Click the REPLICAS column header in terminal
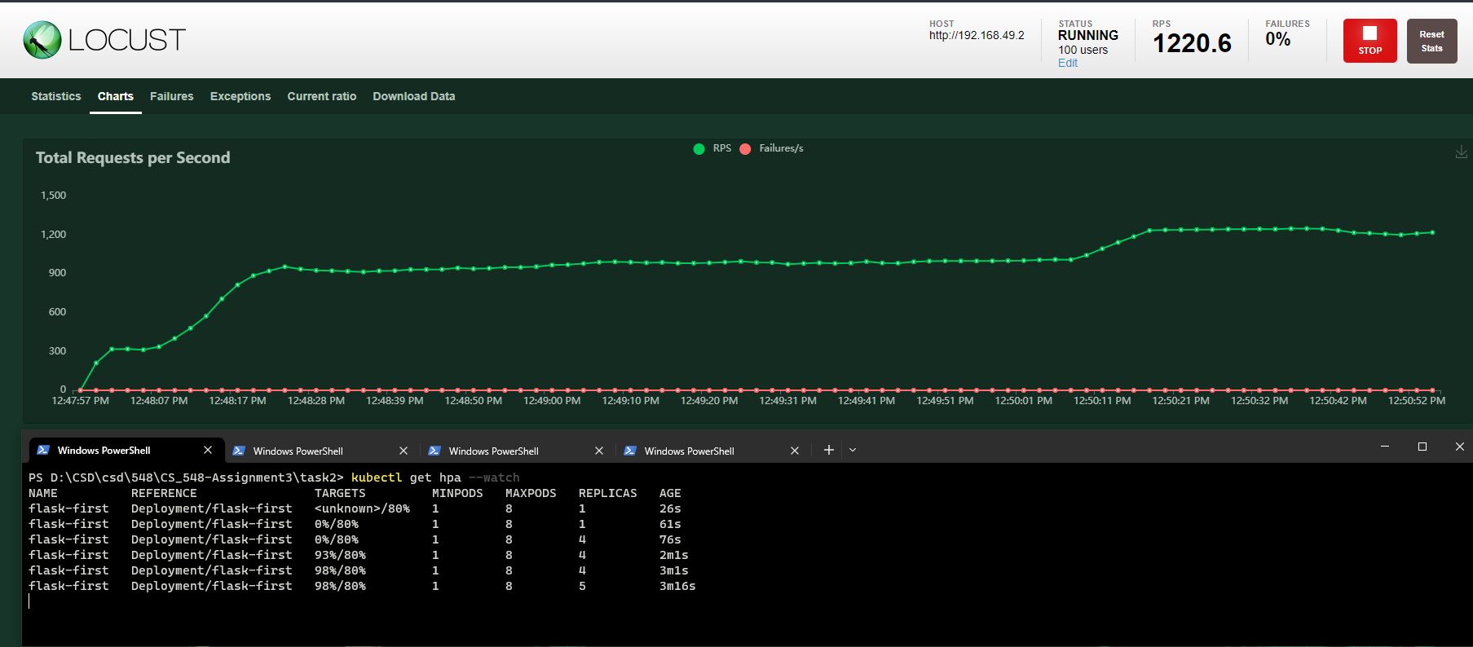 click(x=607, y=493)
